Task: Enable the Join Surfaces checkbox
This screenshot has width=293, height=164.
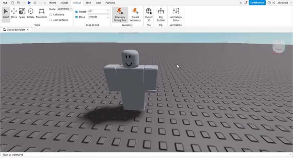Action: [51, 20]
